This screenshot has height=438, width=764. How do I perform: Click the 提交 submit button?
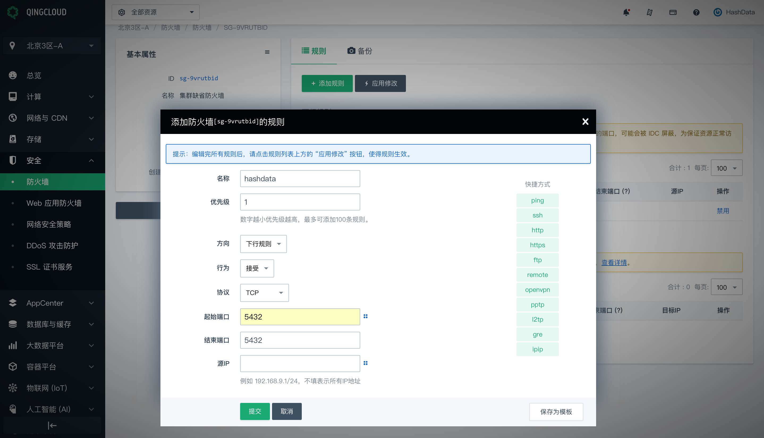[x=255, y=411]
